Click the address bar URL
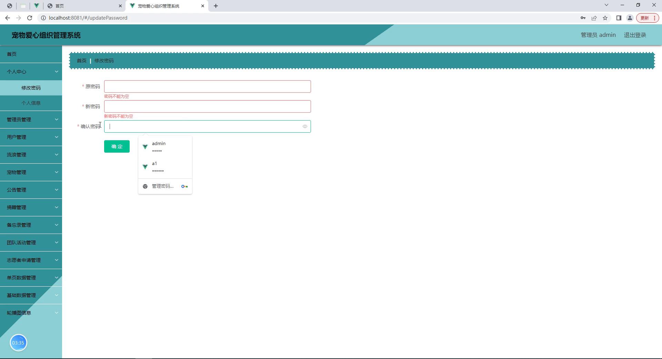 88,18
